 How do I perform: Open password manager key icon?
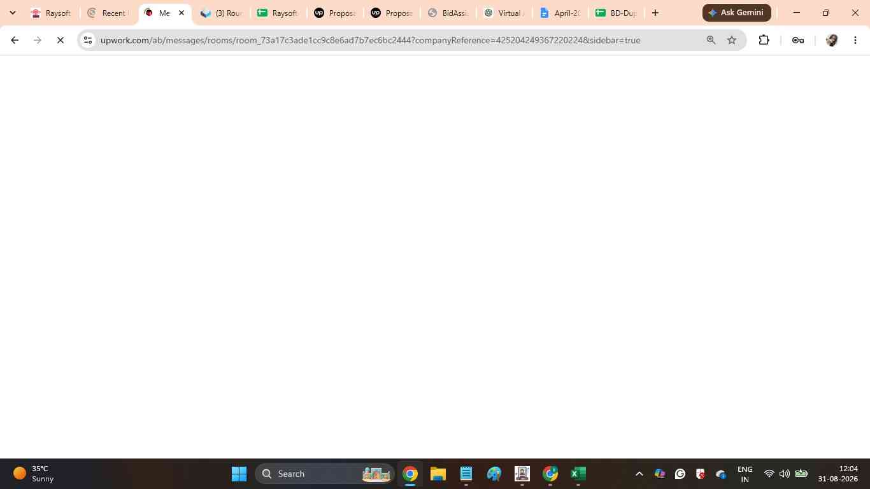[797, 40]
